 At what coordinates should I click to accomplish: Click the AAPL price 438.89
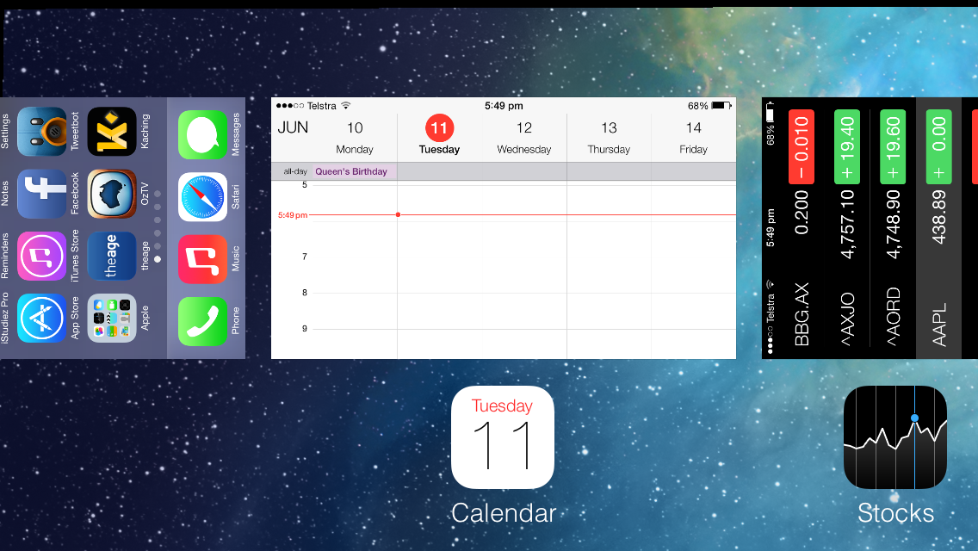(938, 217)
